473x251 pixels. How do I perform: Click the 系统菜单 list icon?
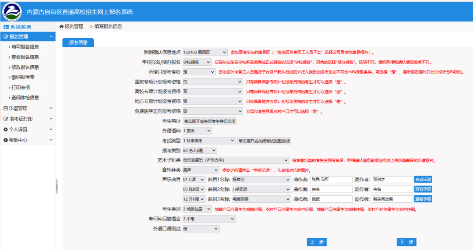point(6,27)
